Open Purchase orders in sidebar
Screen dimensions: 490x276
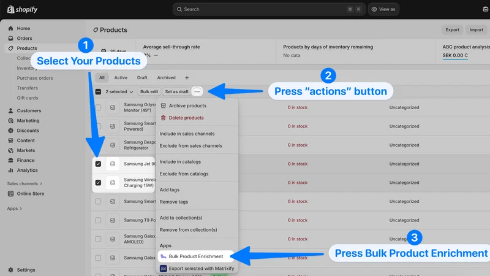coord(35,78)
